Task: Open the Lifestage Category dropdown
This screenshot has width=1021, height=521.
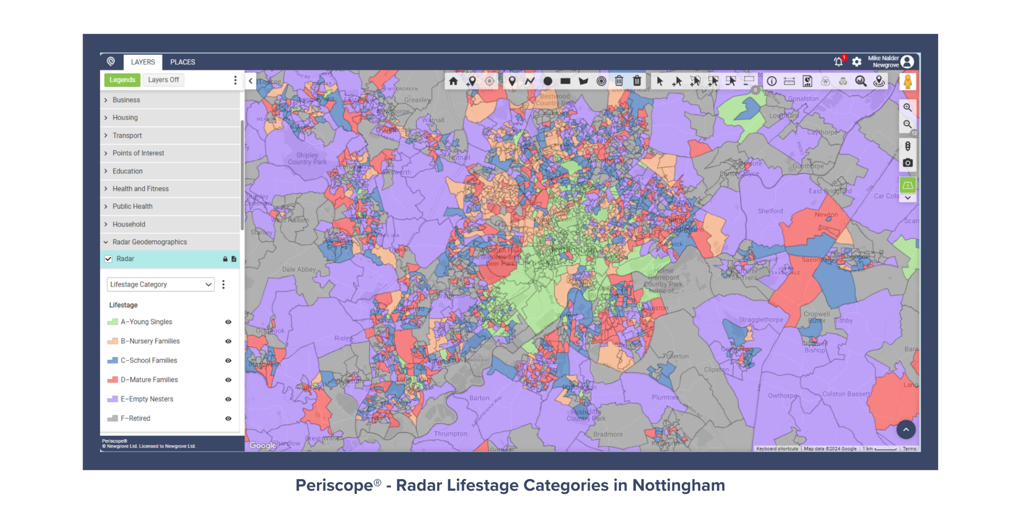Action: point(160,285)
